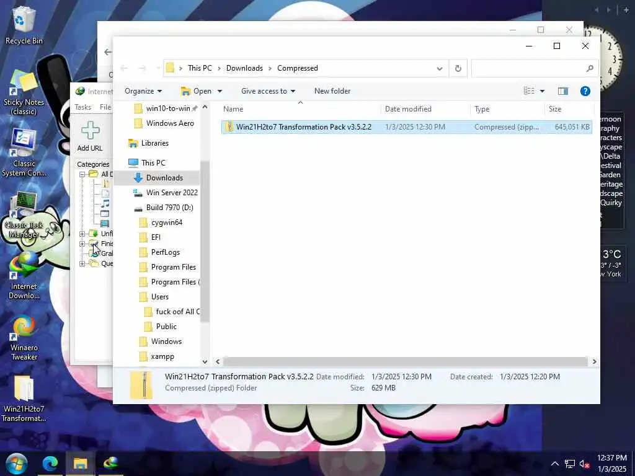Click the navigation pane scroll down arrow
This screenshot has width=635, height=476.
click(205, 361)
